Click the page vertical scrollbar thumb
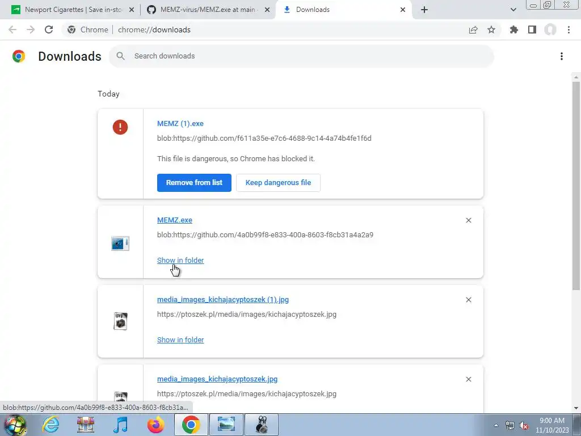The height and width of the screenshot is (436, 581). (x=576, y=186)
